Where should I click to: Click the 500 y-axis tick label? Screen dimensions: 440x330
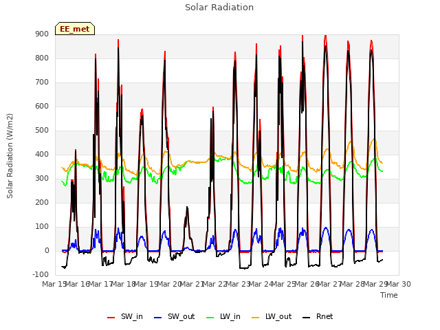pos(42,131)
